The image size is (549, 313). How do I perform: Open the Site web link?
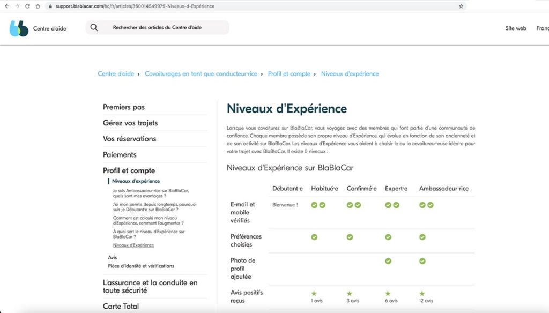click(516, 28)
